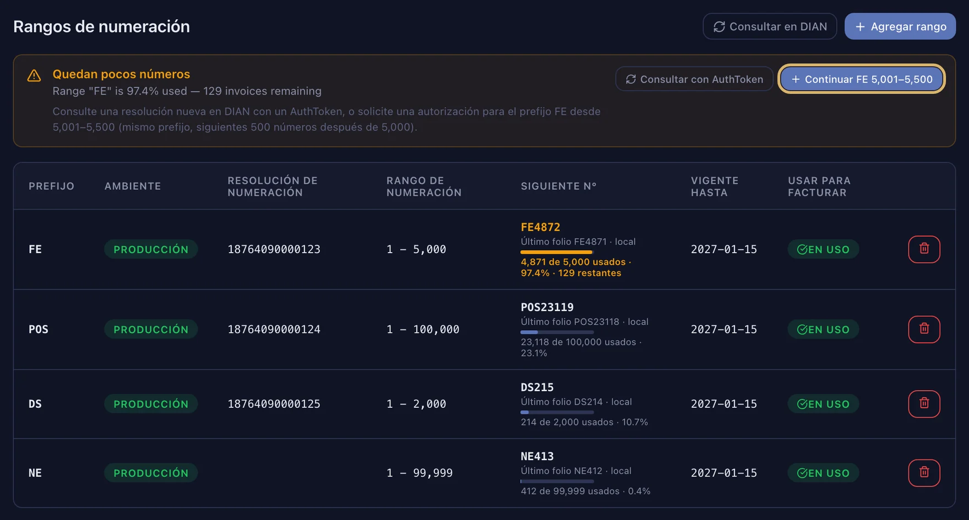
Task: Select resolution number 18764090000124
Action: (274, 329)
